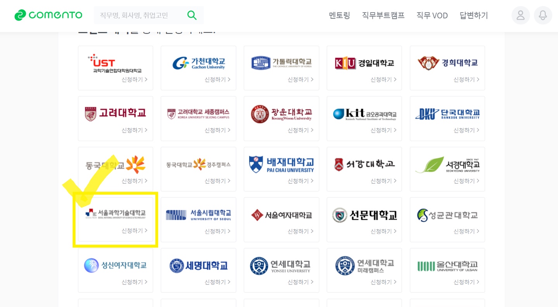Screen dimensions: 558x307
Task: Click 신청하기 under 경희대학교
Action: pyautogui.click(x=467, y=79)
